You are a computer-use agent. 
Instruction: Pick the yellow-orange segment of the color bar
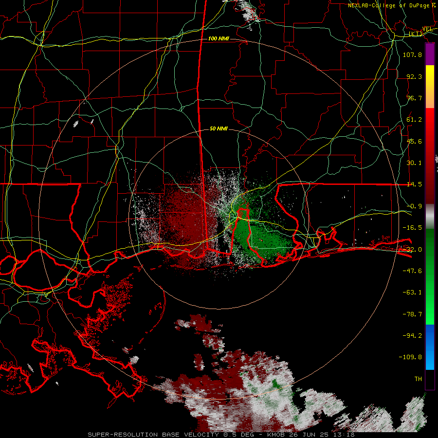tap(430, 87)
